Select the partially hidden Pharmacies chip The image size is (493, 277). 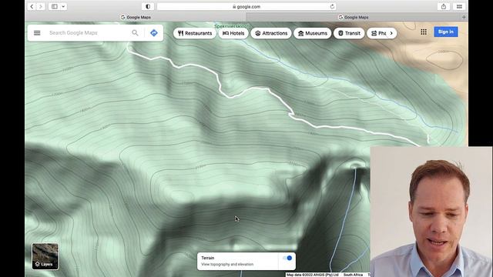[377, 33]
